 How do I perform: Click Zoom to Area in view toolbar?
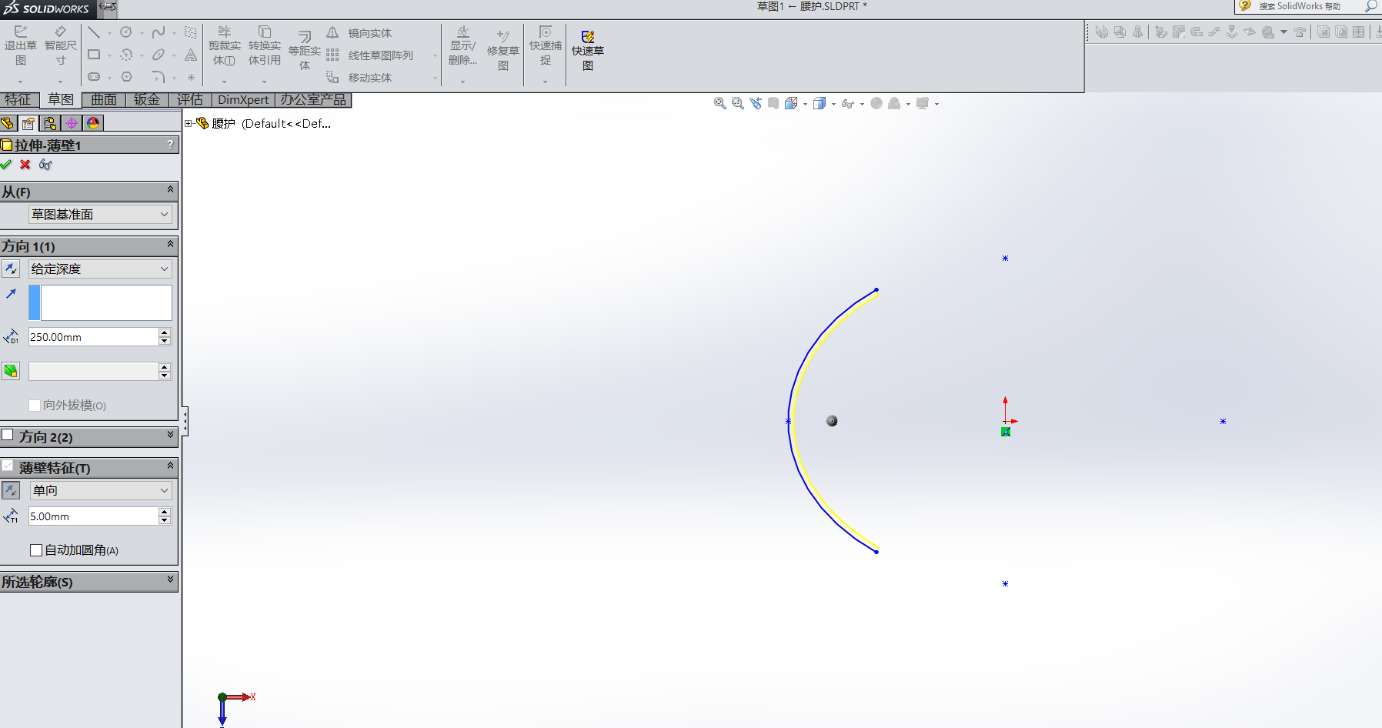[x=738, y=103]
